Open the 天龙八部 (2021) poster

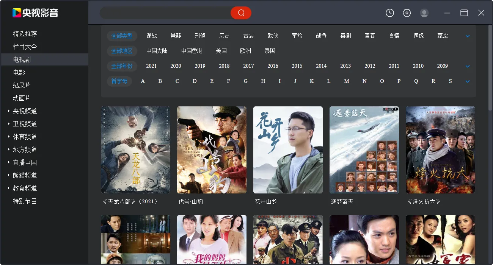135,150
